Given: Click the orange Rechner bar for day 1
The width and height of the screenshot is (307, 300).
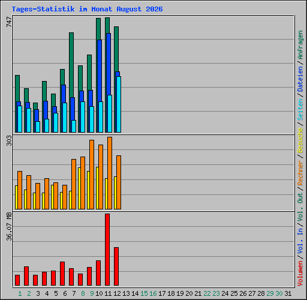Looking at the screenshot, I should [20, 190].
